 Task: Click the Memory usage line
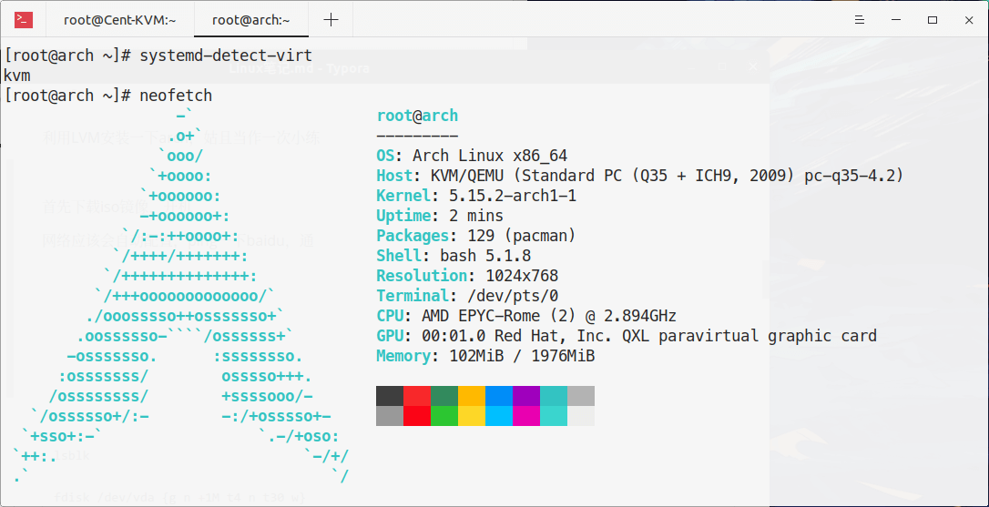[485, 356]
